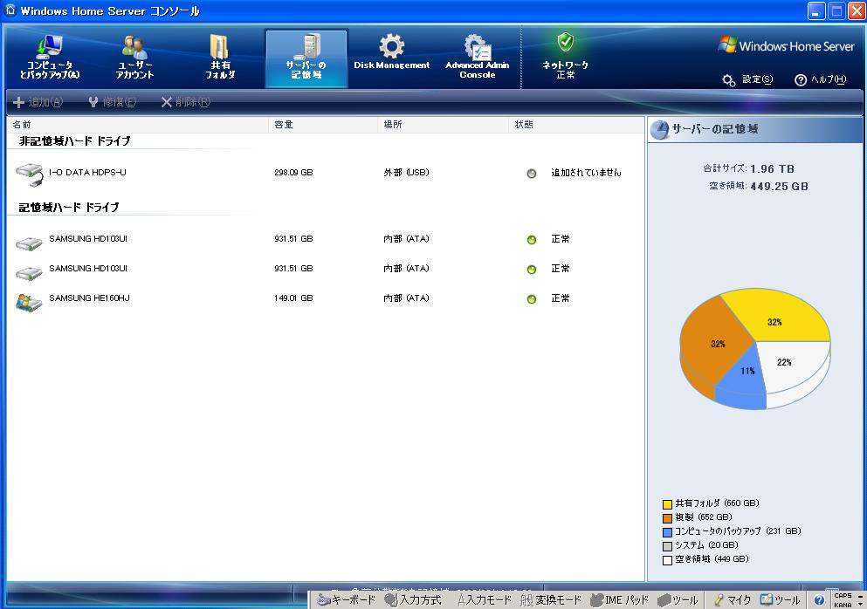Image resolution: width=867 pixels, height=609 pixels.
Task: Open IME conversion mode (変換モード) option
Action: pyautogui.click(x=551, y=600)
